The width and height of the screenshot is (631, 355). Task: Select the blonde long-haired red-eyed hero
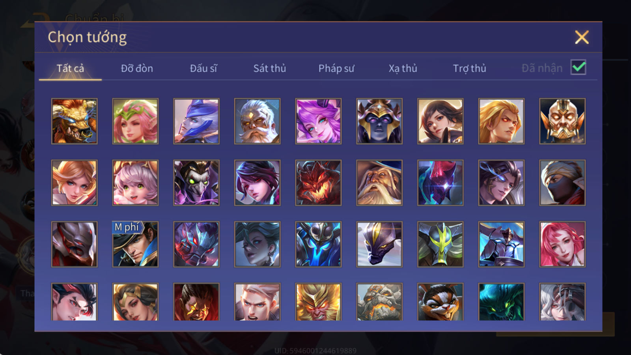pos(501,121)
